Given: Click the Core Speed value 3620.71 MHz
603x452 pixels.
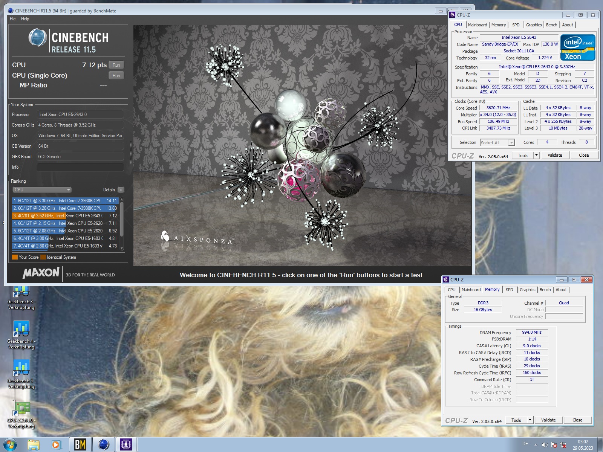Looking at the screenshot, I should pyautogui.click(x=498, y=108).
